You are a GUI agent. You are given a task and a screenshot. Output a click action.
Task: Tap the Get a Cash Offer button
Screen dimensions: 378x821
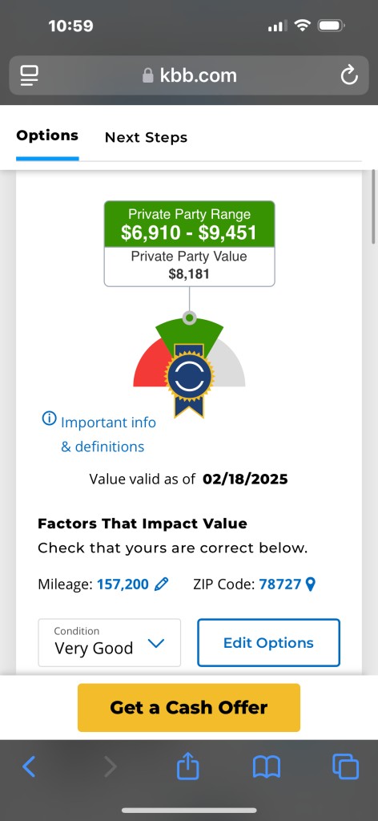coord(189,707)
